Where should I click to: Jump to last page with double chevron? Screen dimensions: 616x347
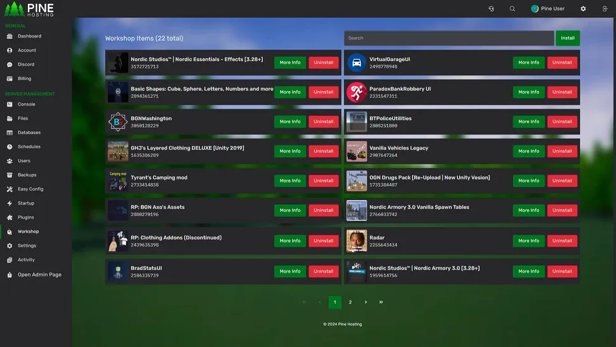tap(381, 303)
